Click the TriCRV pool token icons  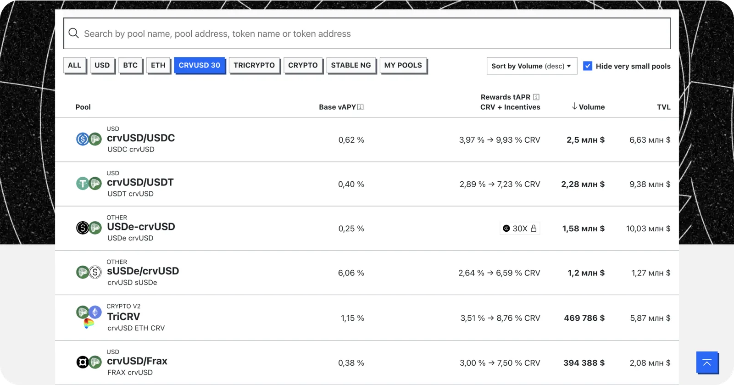tap(89, 317)
